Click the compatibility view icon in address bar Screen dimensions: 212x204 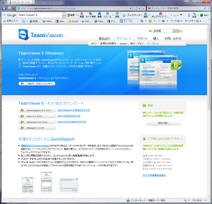point(134,8)
